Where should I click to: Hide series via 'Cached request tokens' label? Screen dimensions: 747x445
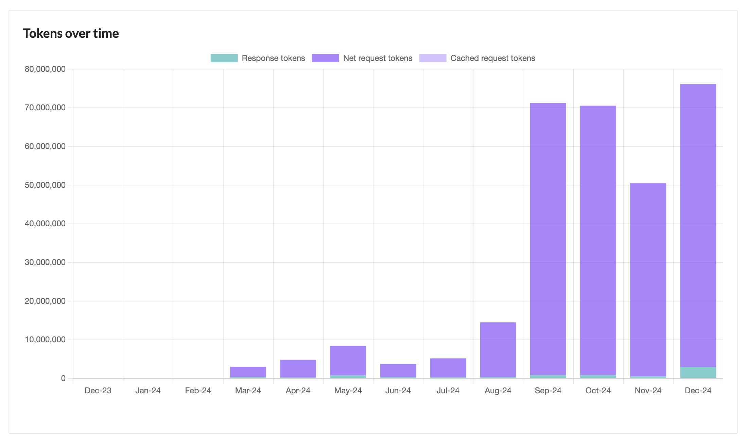pyautogui.click(x=492, y=58)
